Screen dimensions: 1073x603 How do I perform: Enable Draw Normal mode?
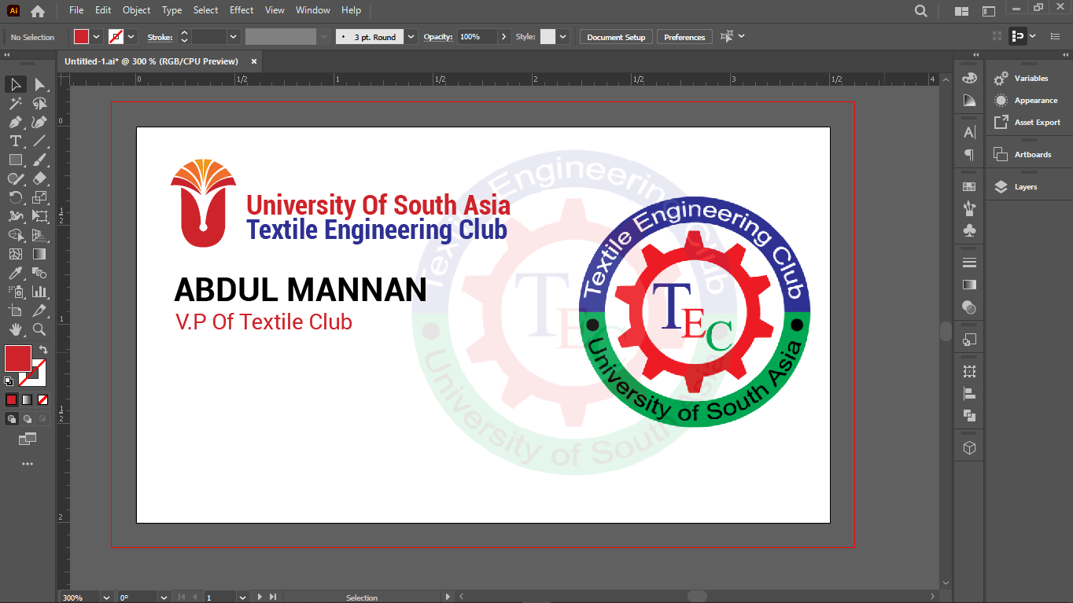tap(11, 419)
